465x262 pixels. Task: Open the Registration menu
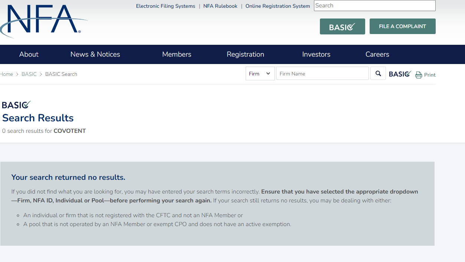(x=245, y=54)
